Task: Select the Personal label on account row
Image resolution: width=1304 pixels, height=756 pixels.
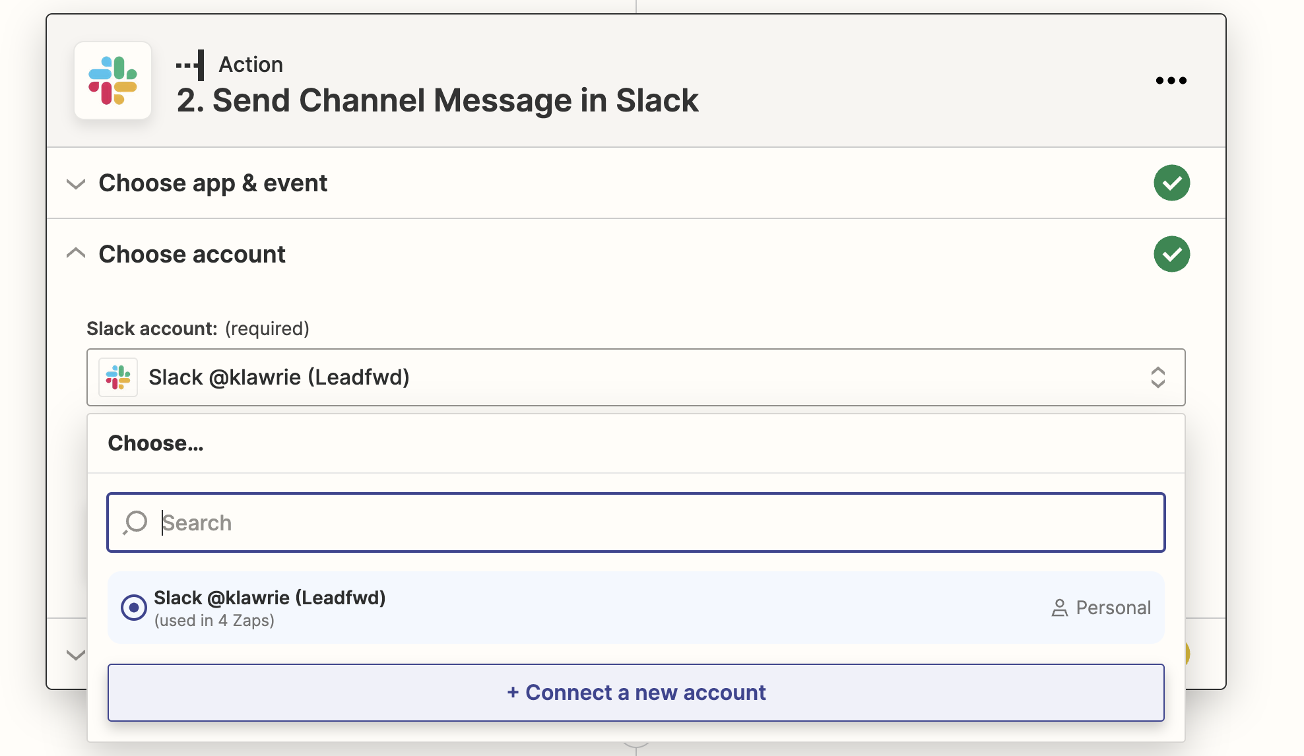Action: pyautogui.click(x=1113, y=608)
